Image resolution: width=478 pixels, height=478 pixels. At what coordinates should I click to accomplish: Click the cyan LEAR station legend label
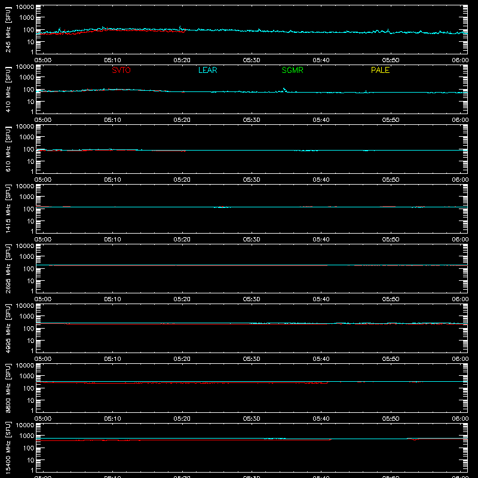pyautogui.click(x=207, y=70)
